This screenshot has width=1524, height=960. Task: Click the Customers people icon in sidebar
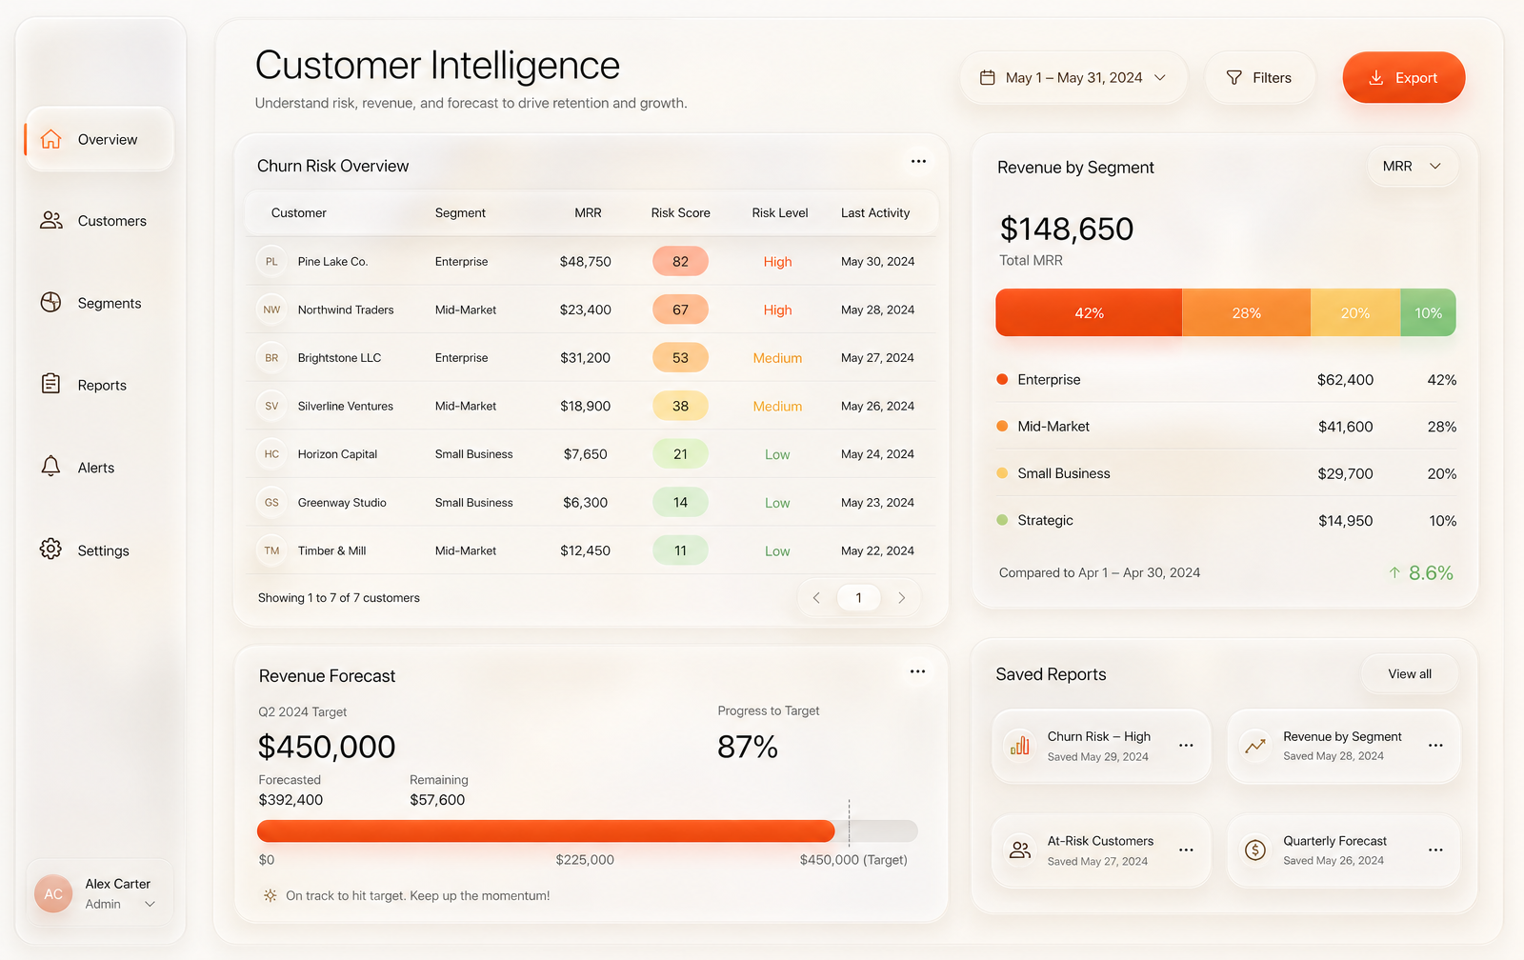click(50, 220)
